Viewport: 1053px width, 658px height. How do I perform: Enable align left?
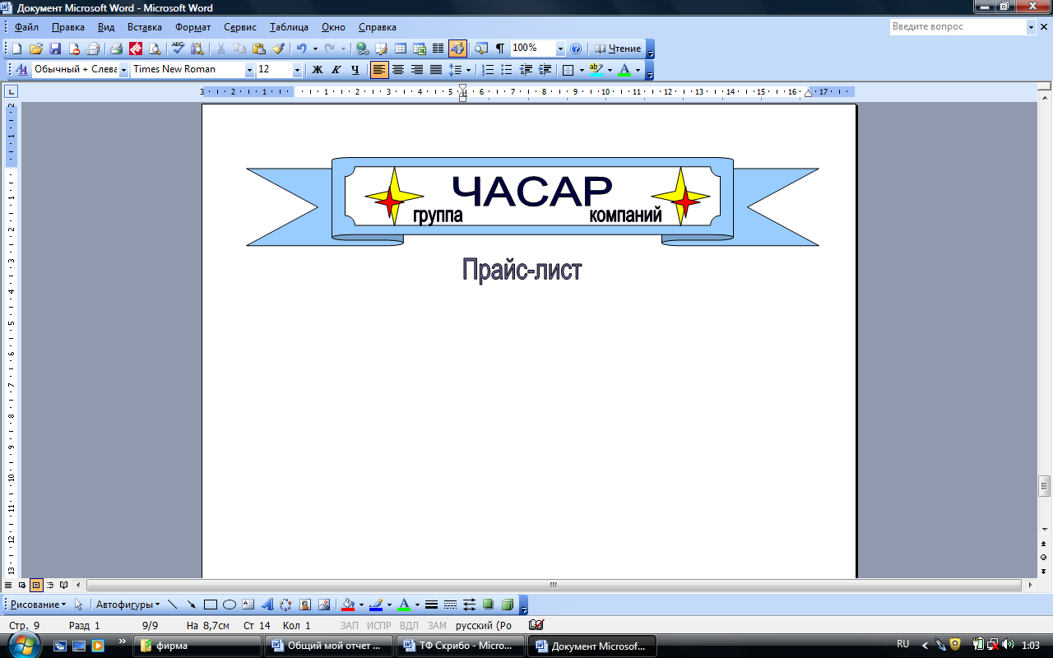[379, 70]
